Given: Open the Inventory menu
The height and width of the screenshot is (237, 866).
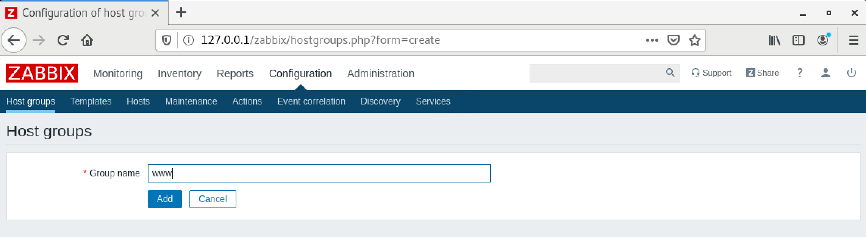Looking at the screenshot, I should (180, 73).
